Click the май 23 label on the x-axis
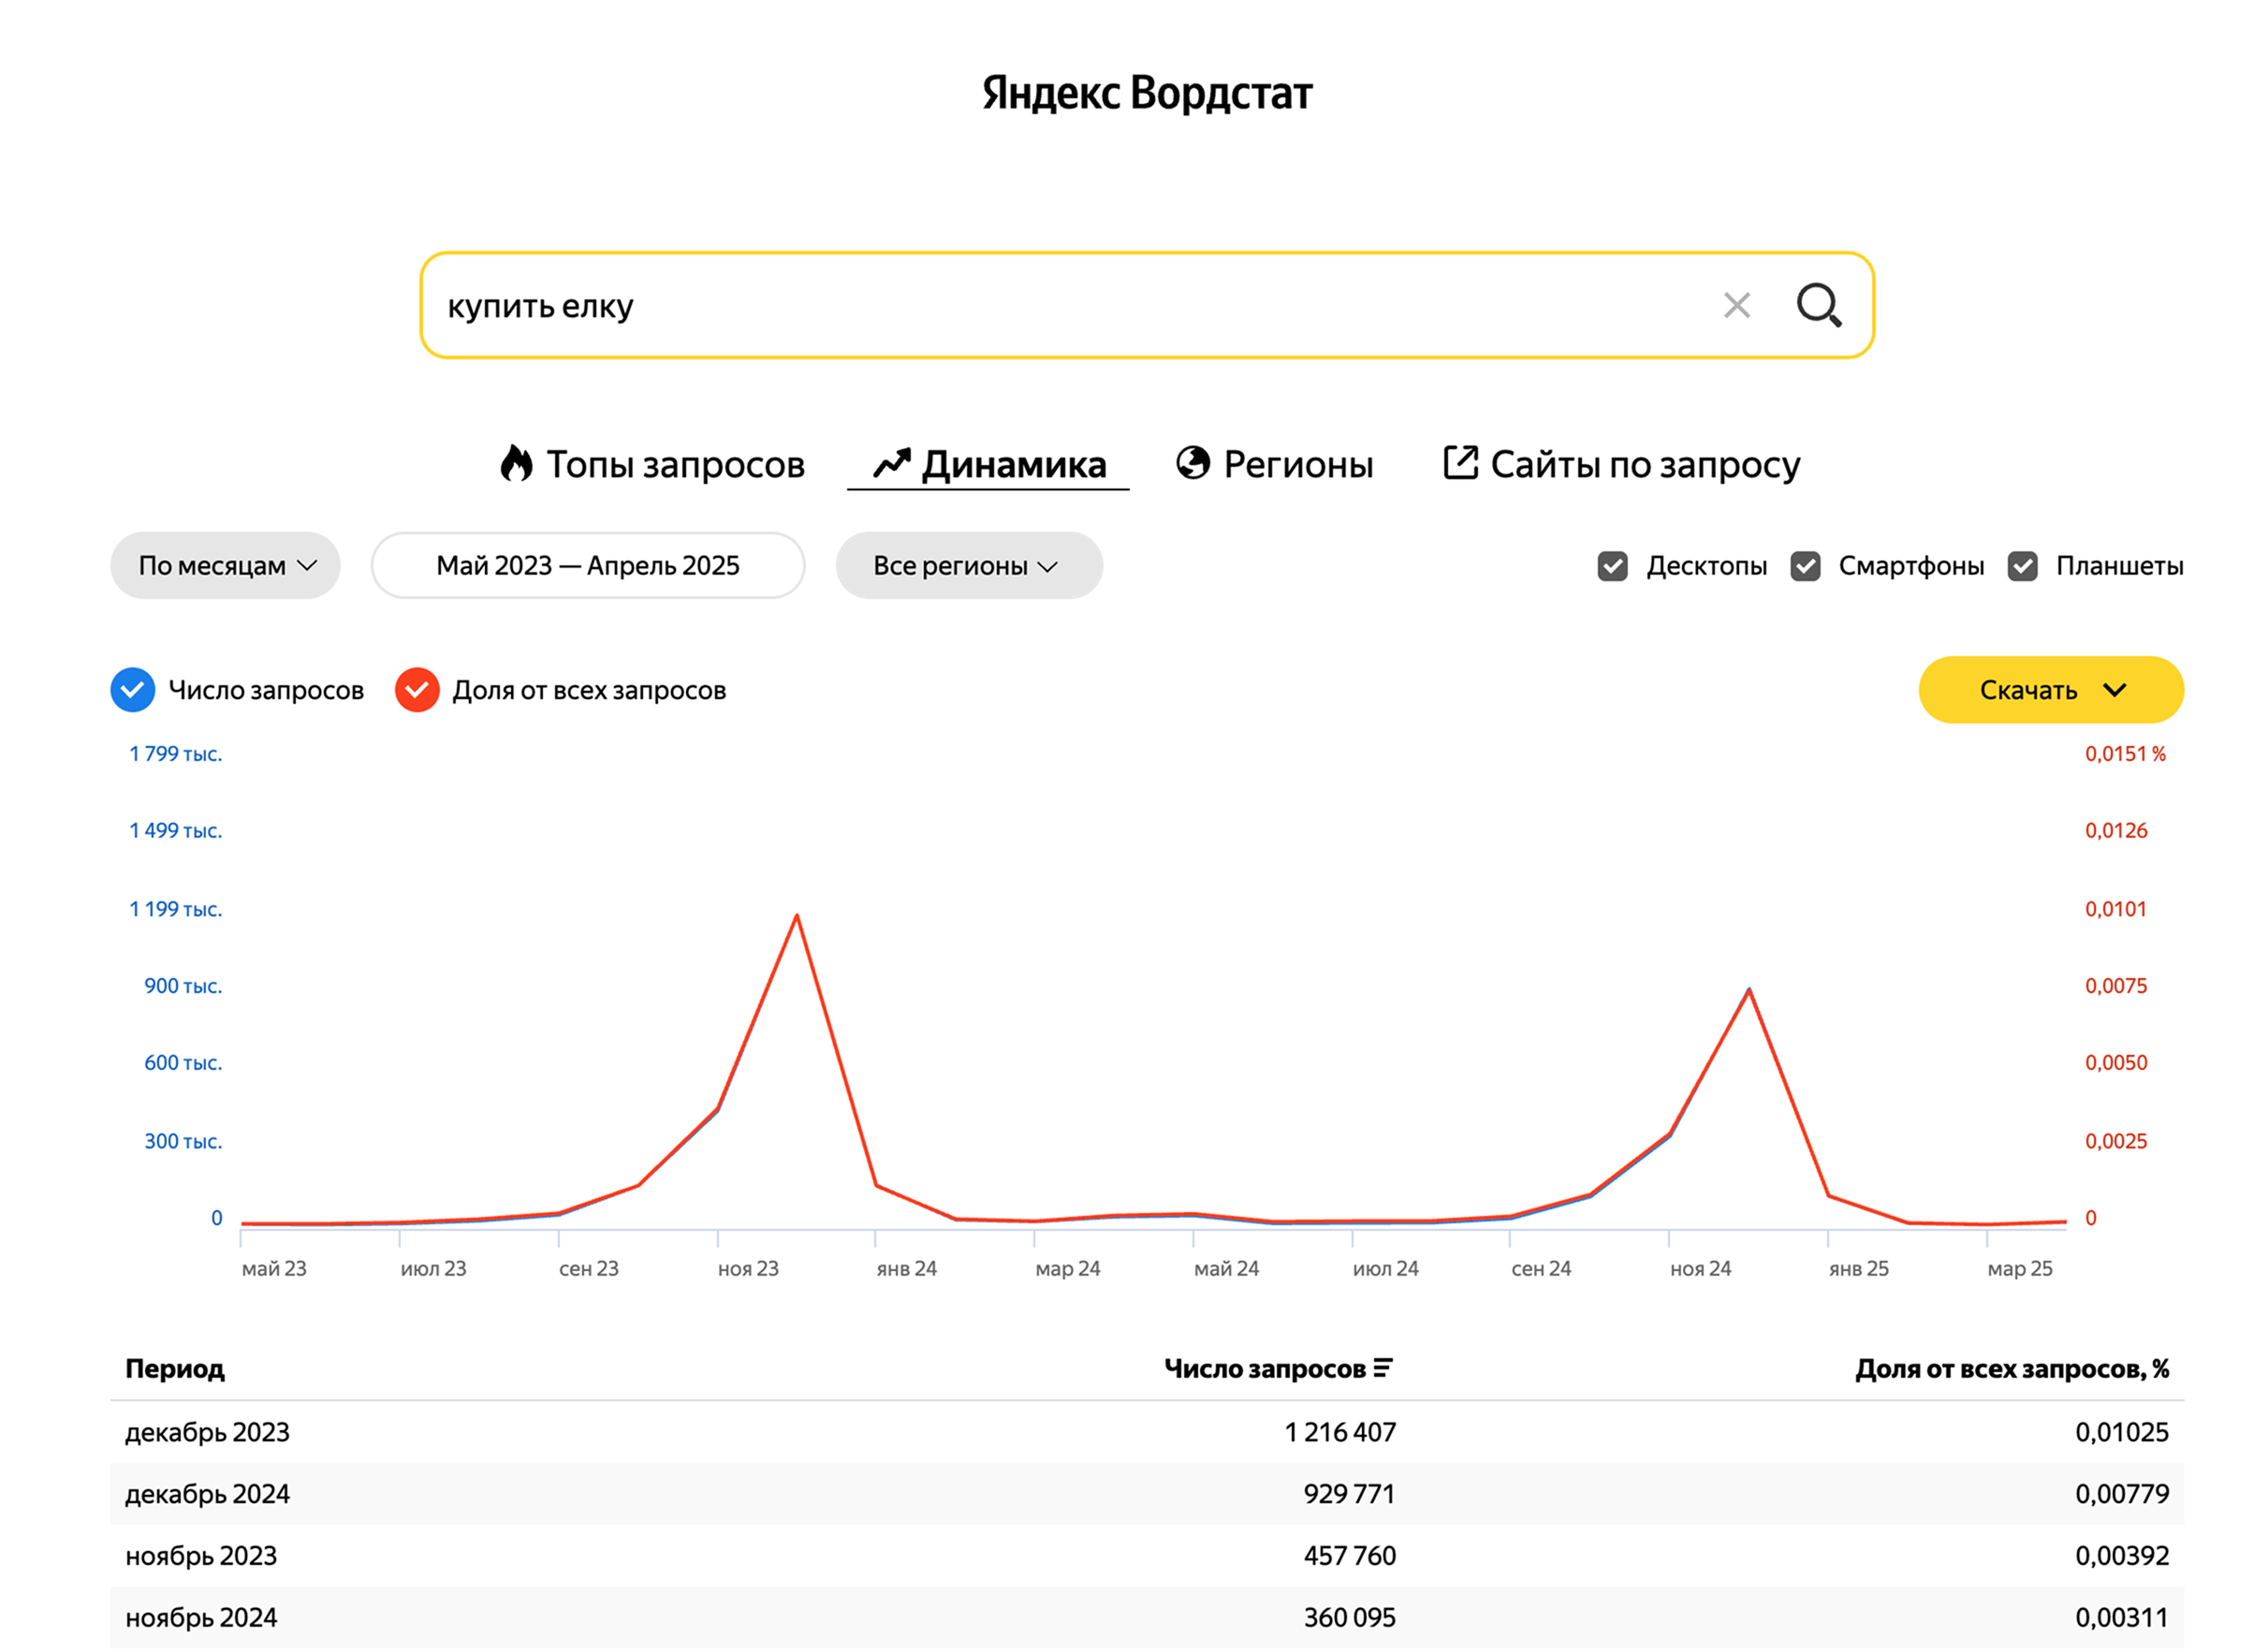The height and width of the screenshot is (1652, 2254). click(x=274, y=1269)
